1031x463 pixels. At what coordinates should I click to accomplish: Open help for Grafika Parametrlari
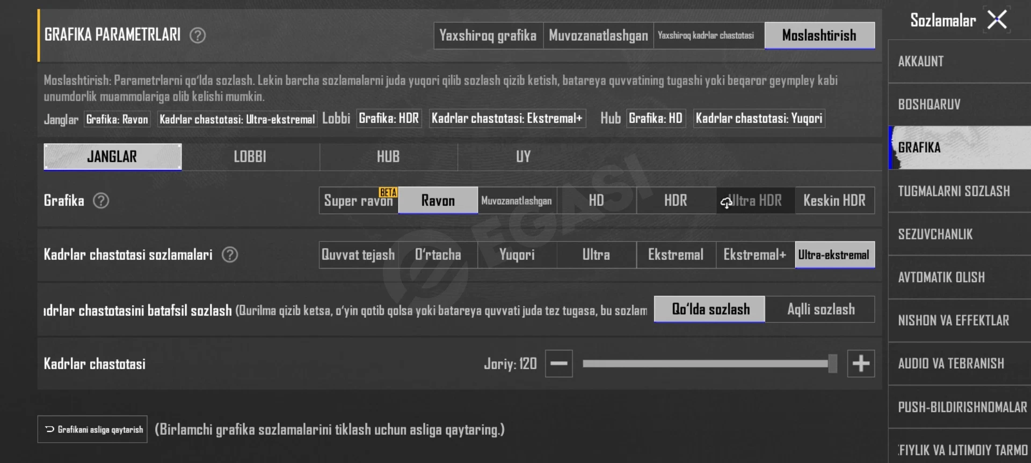pyautogui.click(x=198, y=35)
